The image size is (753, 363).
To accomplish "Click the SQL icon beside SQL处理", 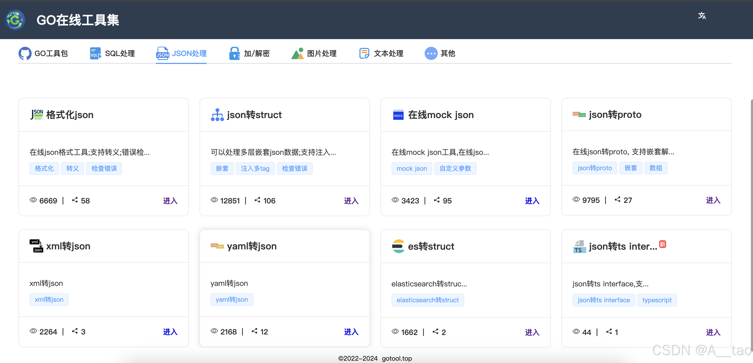I will 95,53.
